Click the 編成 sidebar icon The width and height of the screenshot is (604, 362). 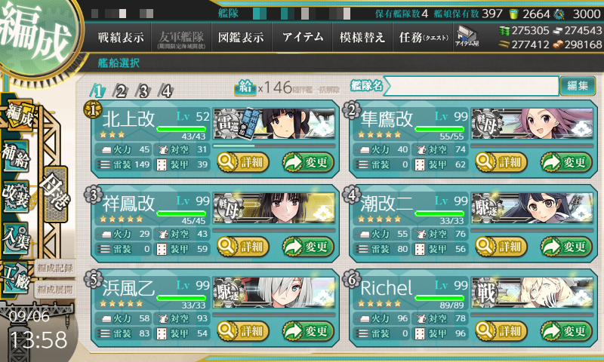(20, 115)
